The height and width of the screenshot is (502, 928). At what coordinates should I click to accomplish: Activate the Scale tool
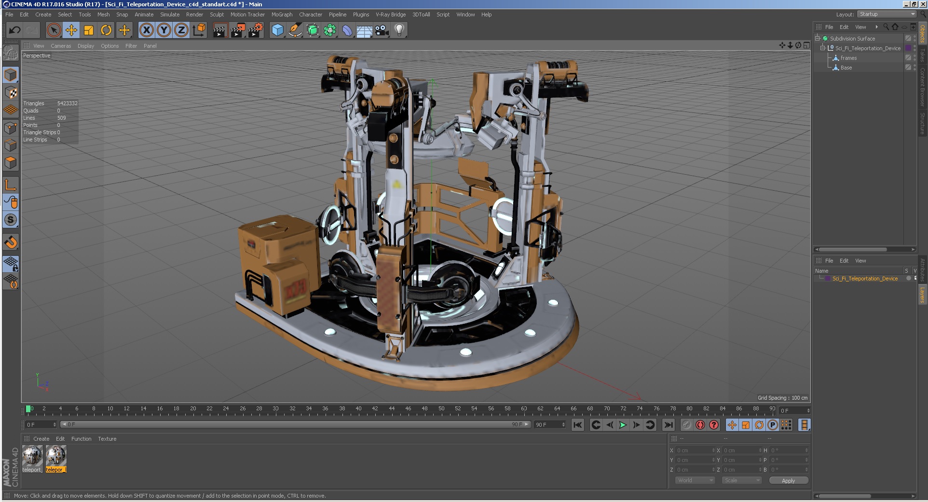coord(89,30)
